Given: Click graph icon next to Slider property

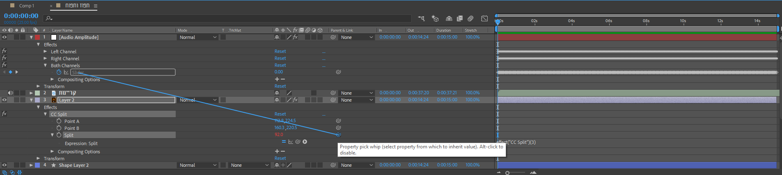Looking at the screenshot, I should click(66, 72).
